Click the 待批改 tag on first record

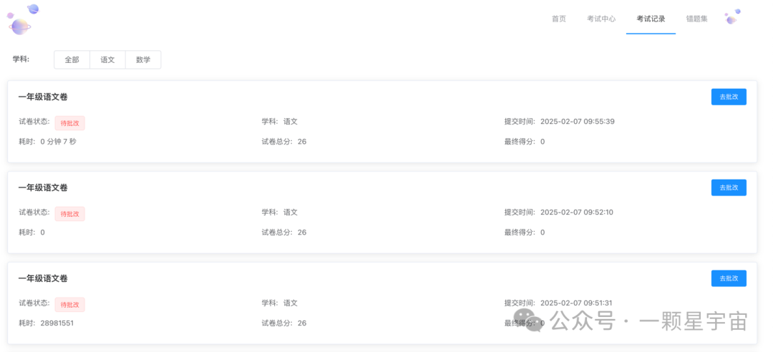point(70,123)
